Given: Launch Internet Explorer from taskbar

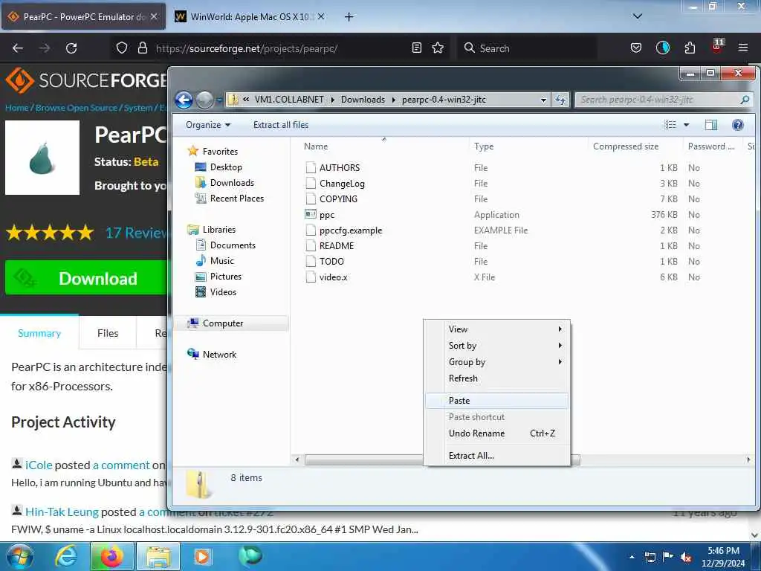Looking at the screenshot, I should (x=66, y=556).
